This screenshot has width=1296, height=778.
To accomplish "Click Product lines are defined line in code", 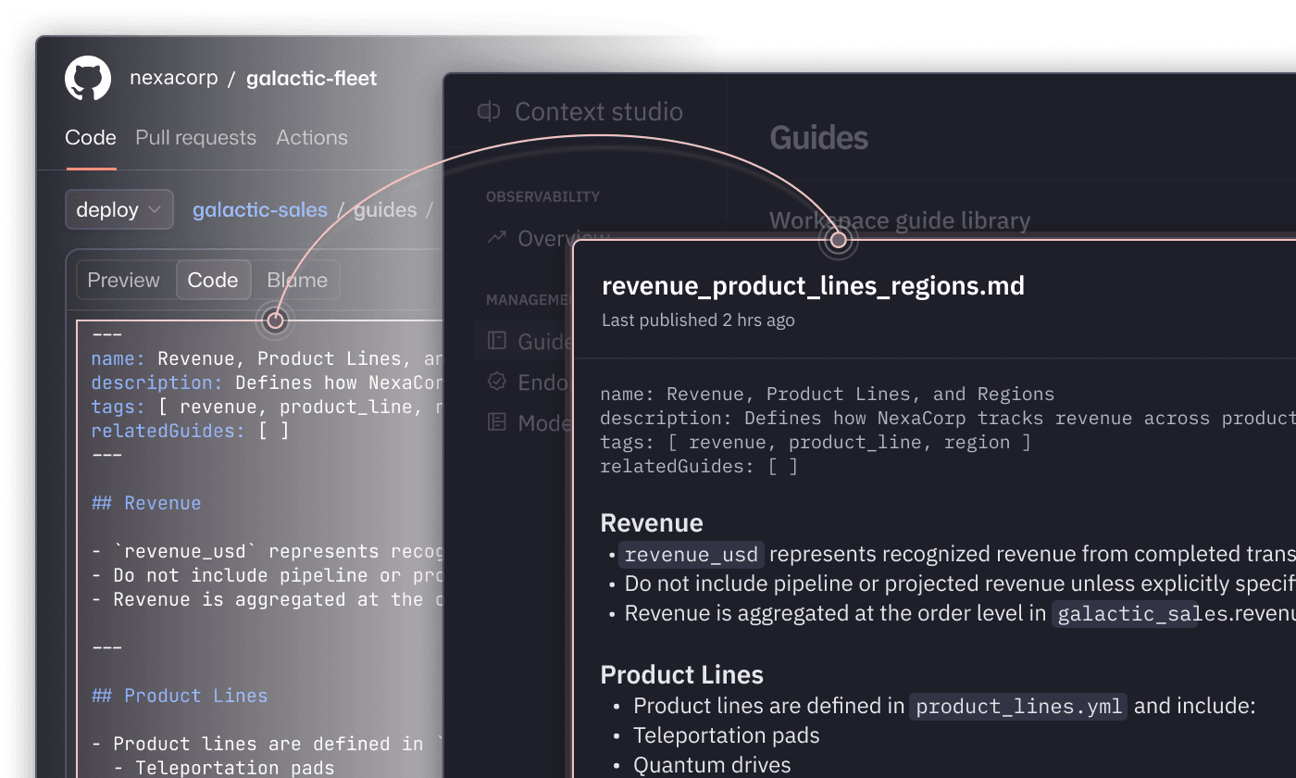I will (267, 744).
